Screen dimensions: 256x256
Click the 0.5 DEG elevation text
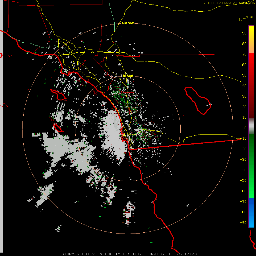tap(132, 254)
